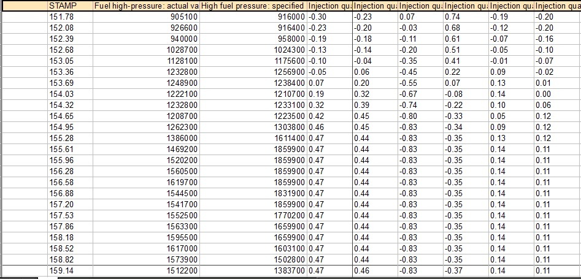Image resolution: width=581 pixels, height=279 pixels.
Task: Select the specified pressure cell 1770200
Action: coord(253,215)
